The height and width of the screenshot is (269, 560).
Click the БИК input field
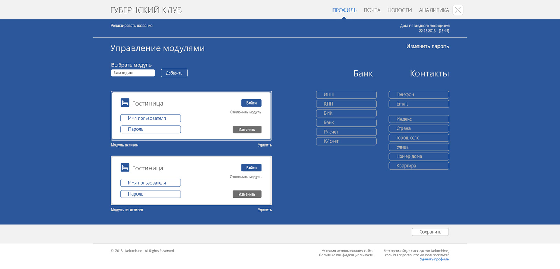[346, 113]
